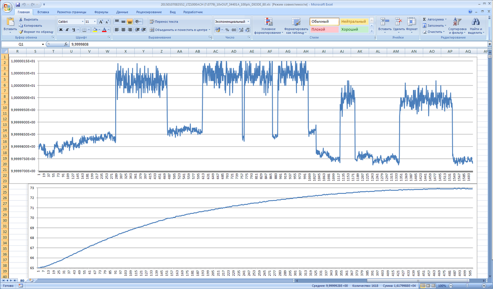
Task: Enable Перенос текста wrap text
Action: tap(164, 22)
